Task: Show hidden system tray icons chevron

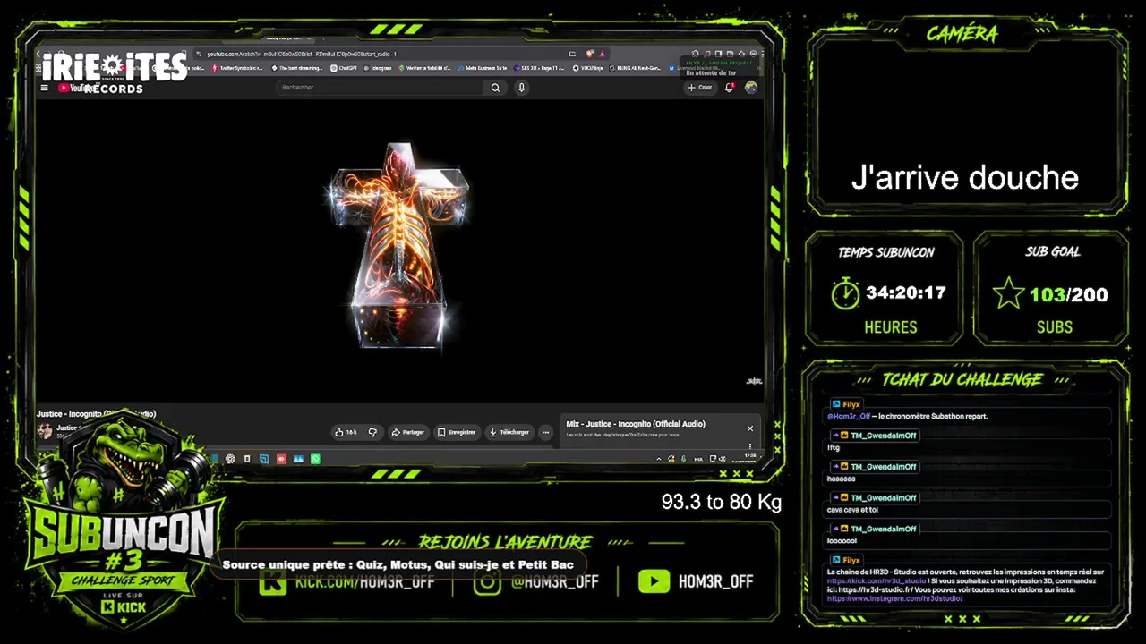Action: [659, 459]
